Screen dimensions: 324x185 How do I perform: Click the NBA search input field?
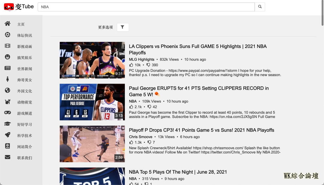pos(146,7)
